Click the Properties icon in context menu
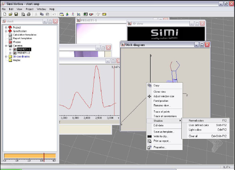 point(149,147)
